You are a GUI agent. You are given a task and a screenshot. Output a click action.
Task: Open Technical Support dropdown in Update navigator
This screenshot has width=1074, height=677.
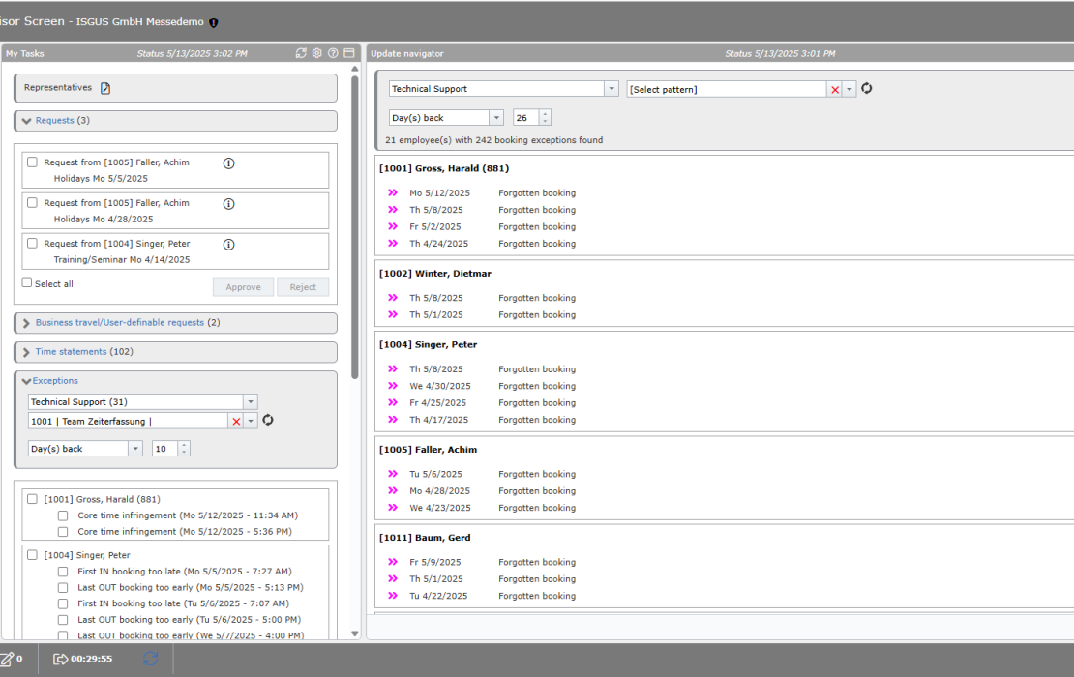(x=612, y=89)
